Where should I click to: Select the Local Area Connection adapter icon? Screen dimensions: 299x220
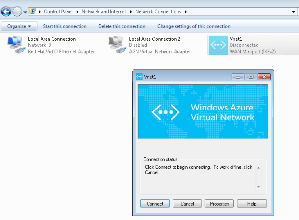pyautogui.click(x=17, y=44)
